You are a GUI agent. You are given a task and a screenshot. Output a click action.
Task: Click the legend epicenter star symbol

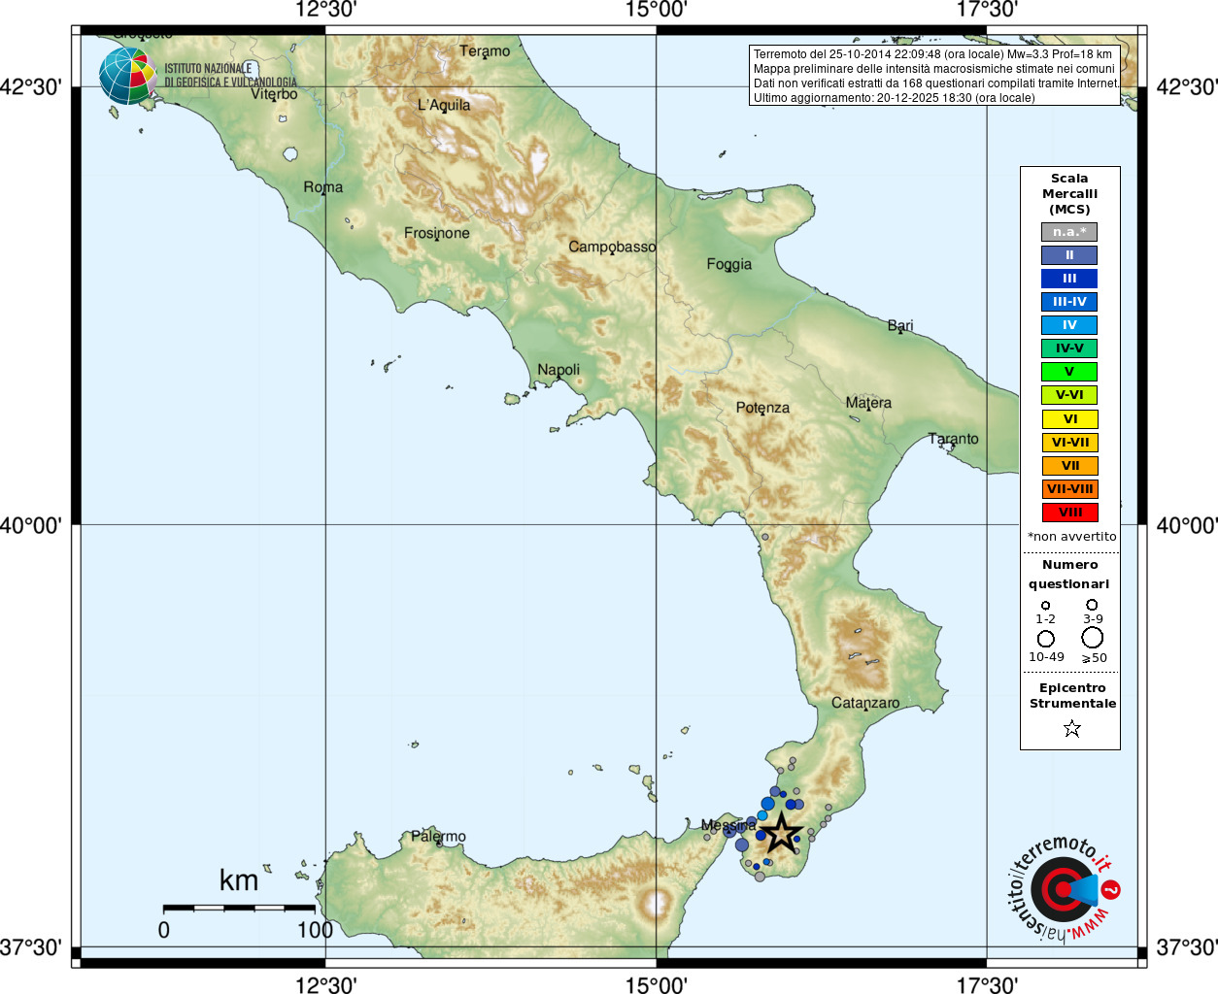click(x=1072, y=728)
